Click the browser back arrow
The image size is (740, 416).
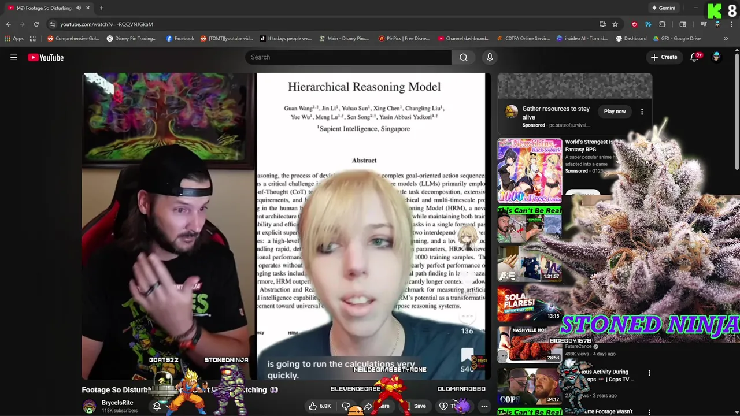coord(8,24)
